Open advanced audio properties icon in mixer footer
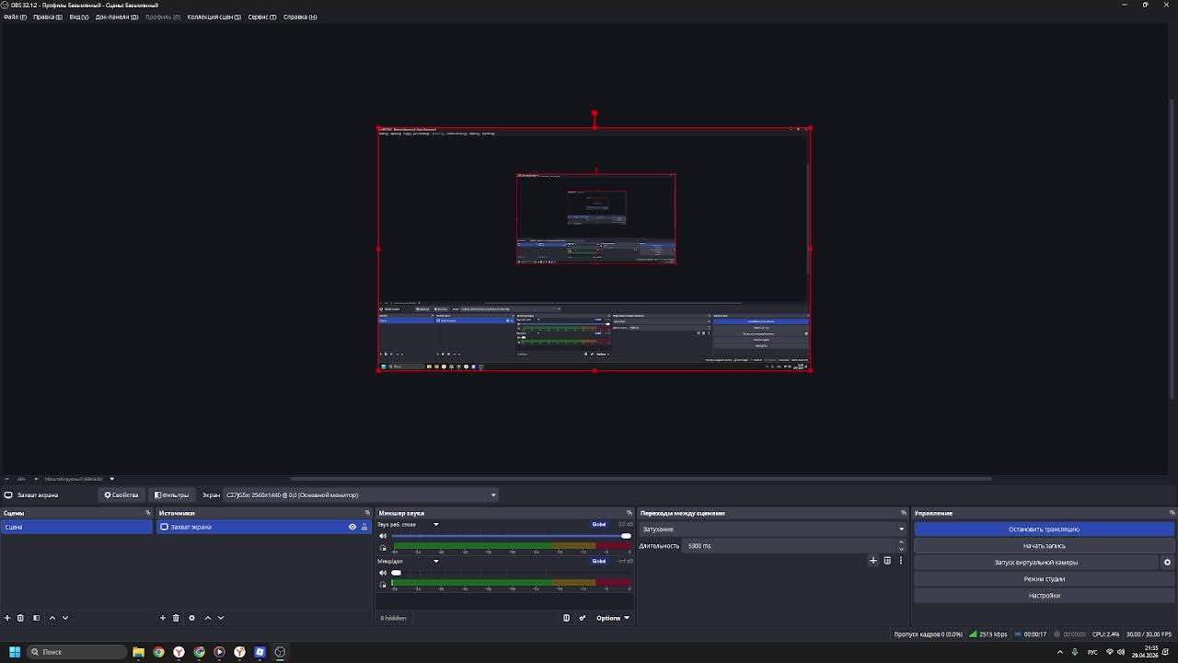The height and width of the screenshot is (663, 1178). point(582,618)
